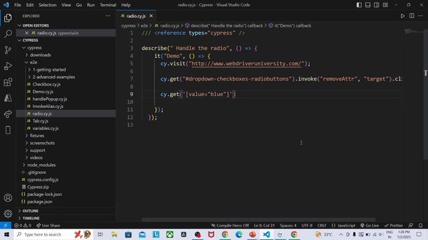The height and width of the screenshot is (240, 428).
Task: Open Customize Layout icon
Action: click(x=385, y=5)
